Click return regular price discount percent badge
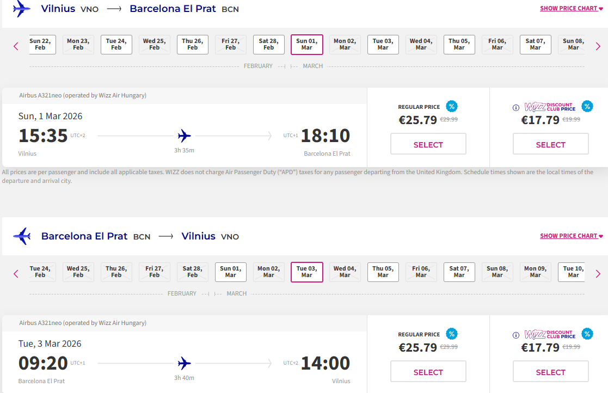608x393 pixels. (451, 334)
